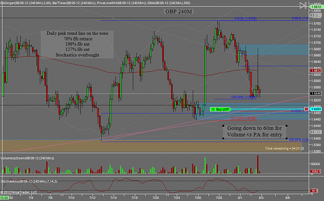Cancel the Buy LMT order with red X
The width and height of the screenshot is (324, 201).
point(306,109)
